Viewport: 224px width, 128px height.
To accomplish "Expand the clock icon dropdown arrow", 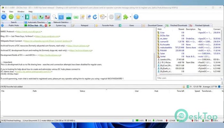I will (106, 17).
